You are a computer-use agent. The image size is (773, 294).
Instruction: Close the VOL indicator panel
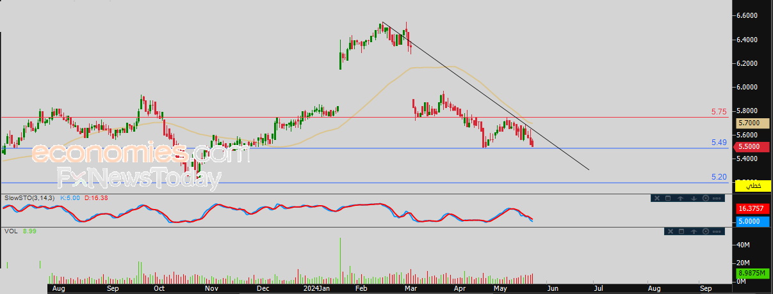671,231
